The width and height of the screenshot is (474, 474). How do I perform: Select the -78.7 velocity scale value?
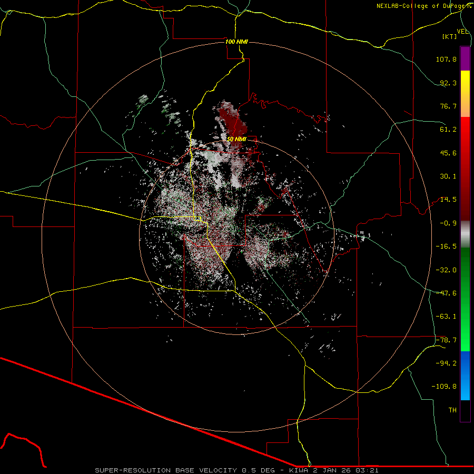[x=446, y=340]
